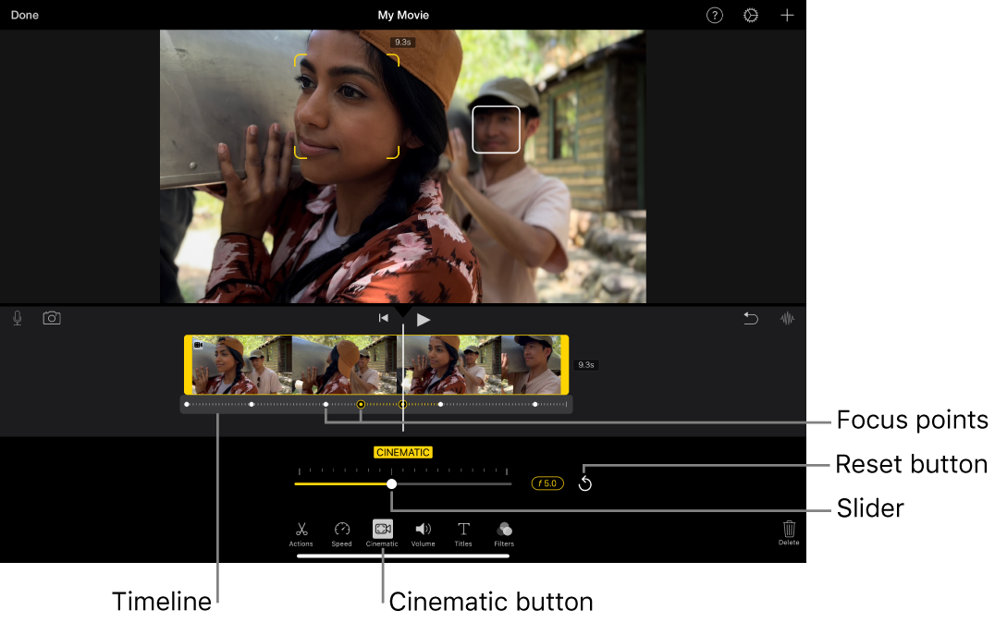Focus on the man's face white box
Screen dimensions: 995x623
click(497, 129)
